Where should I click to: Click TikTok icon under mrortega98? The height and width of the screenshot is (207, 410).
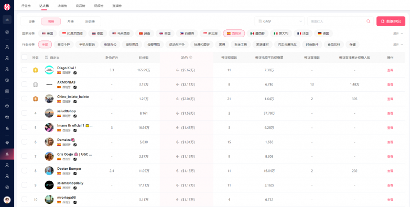point(75,202)
